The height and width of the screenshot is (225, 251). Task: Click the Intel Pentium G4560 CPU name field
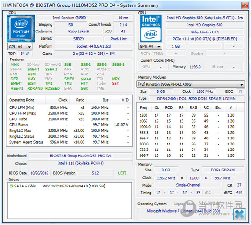tap(69, 18)
